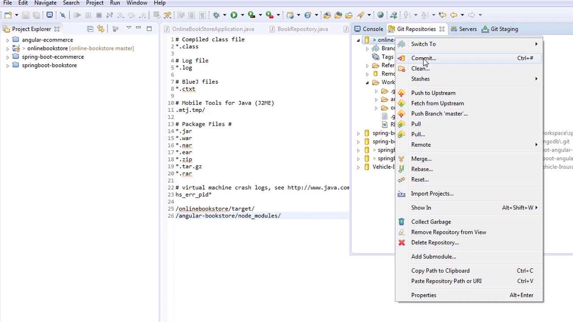Click the Toggle Block Selection toolbar icon

(192, 15)
